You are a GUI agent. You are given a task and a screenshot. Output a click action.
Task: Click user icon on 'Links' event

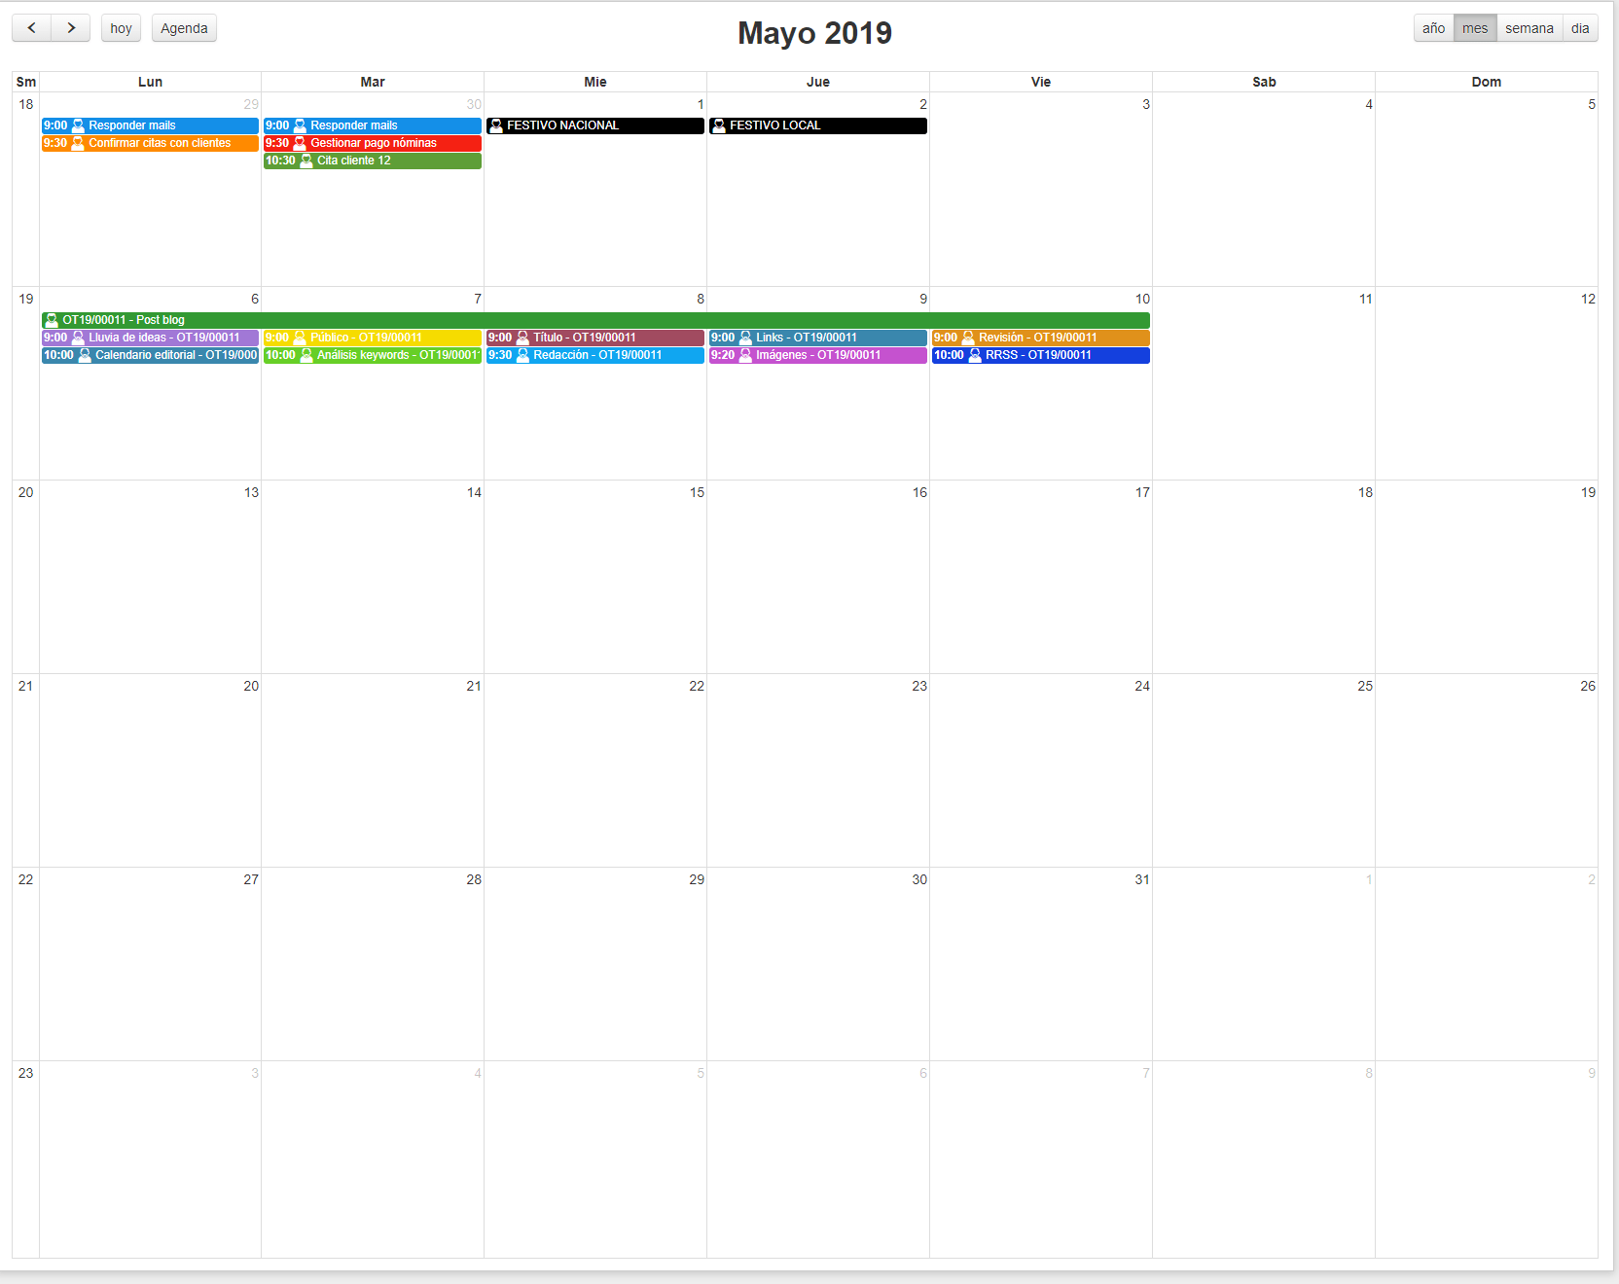point(745,338)
